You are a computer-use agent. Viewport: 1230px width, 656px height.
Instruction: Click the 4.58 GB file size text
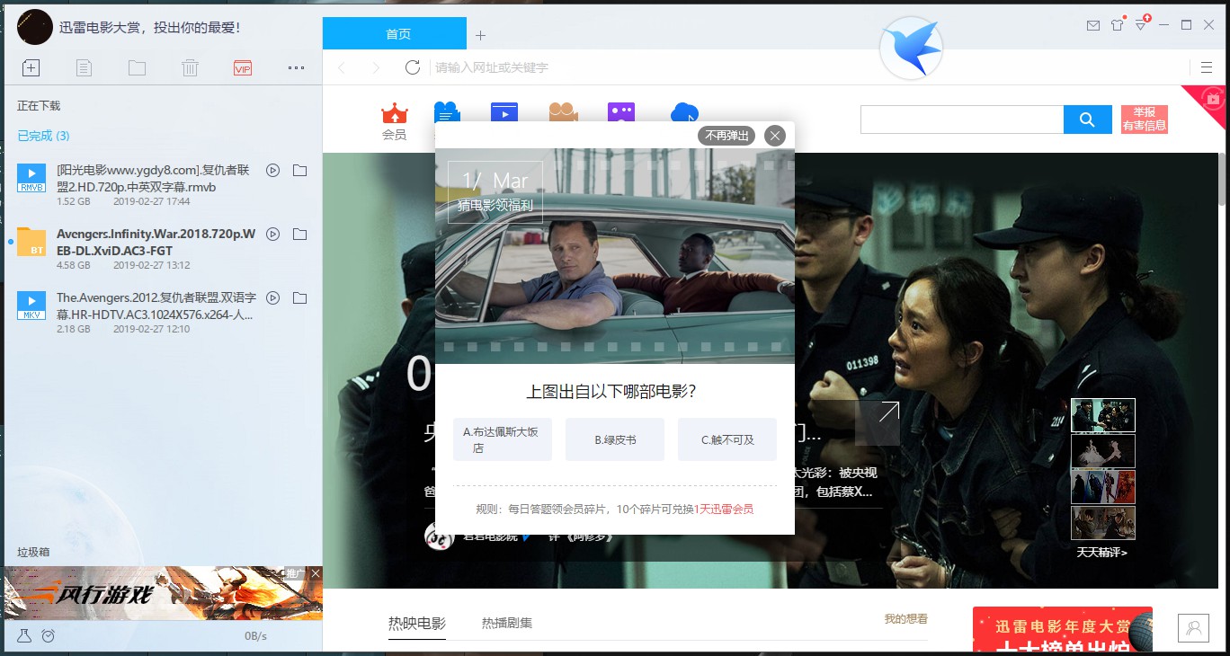click(74, 266)
